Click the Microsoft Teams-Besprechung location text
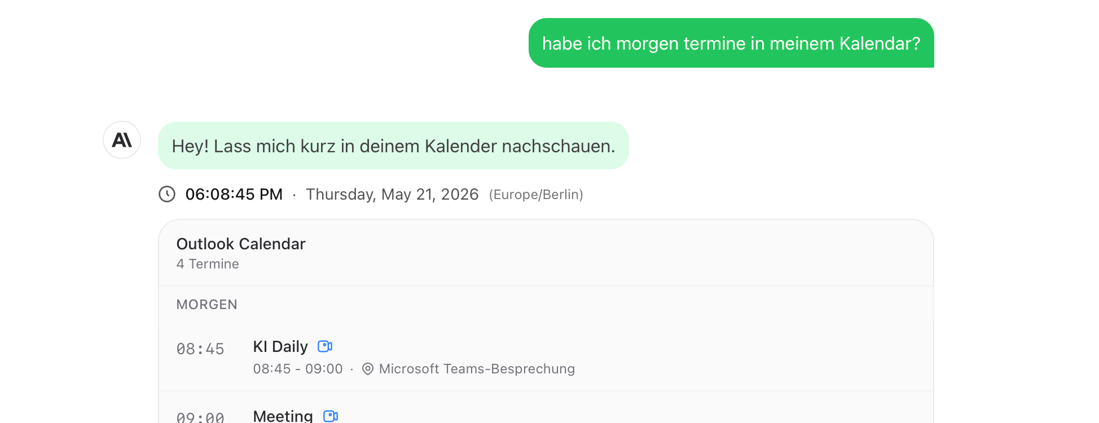Viewport: 1099px width, 423px height. point(477,369)
